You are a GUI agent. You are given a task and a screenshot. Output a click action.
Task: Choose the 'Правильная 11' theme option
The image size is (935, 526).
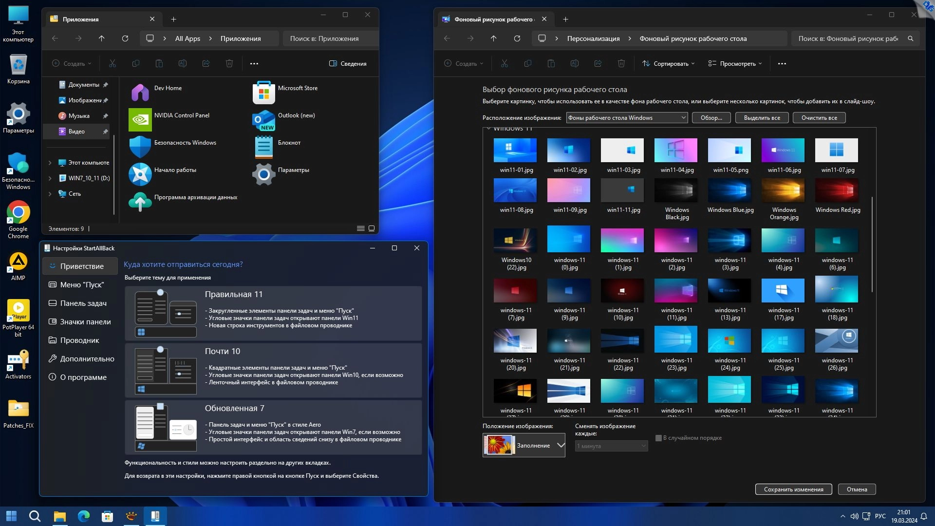273,313
